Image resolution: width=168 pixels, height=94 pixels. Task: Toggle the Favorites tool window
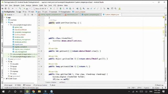[x=2, y=74]
